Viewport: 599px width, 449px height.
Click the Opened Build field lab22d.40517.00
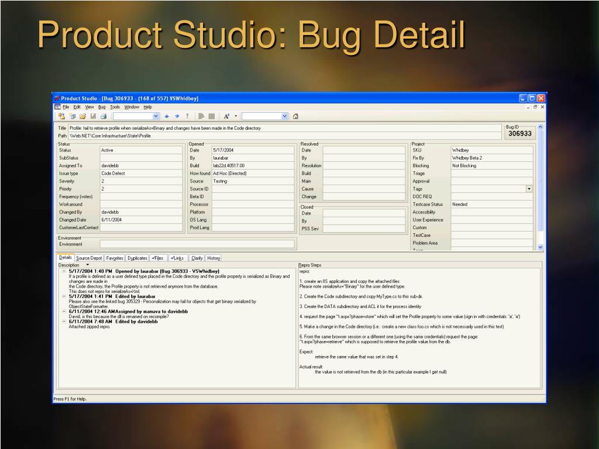click(x=253, y=165)
